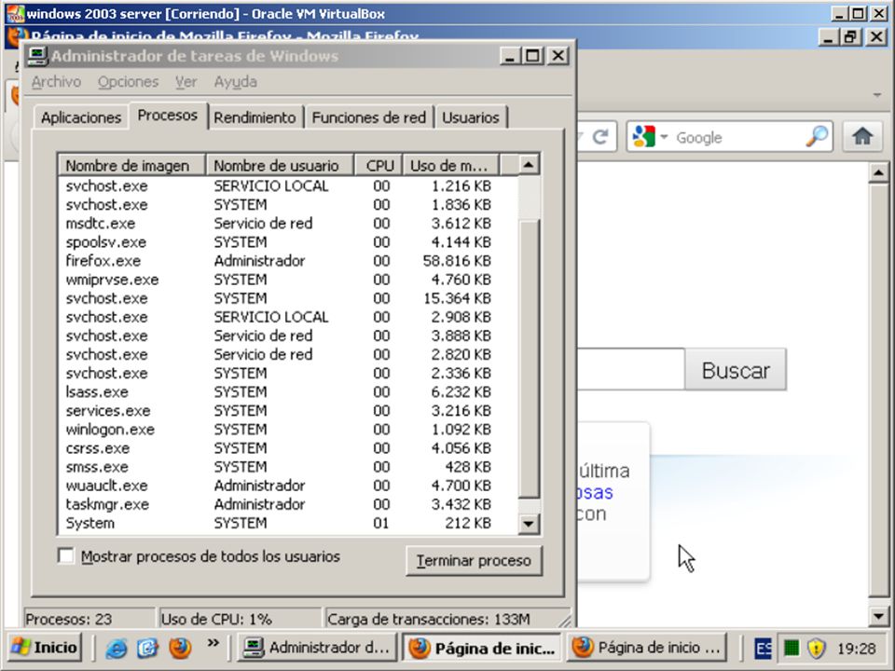
Task: Click the Procesos: 23 status bar entry
Action: point(89,619)
